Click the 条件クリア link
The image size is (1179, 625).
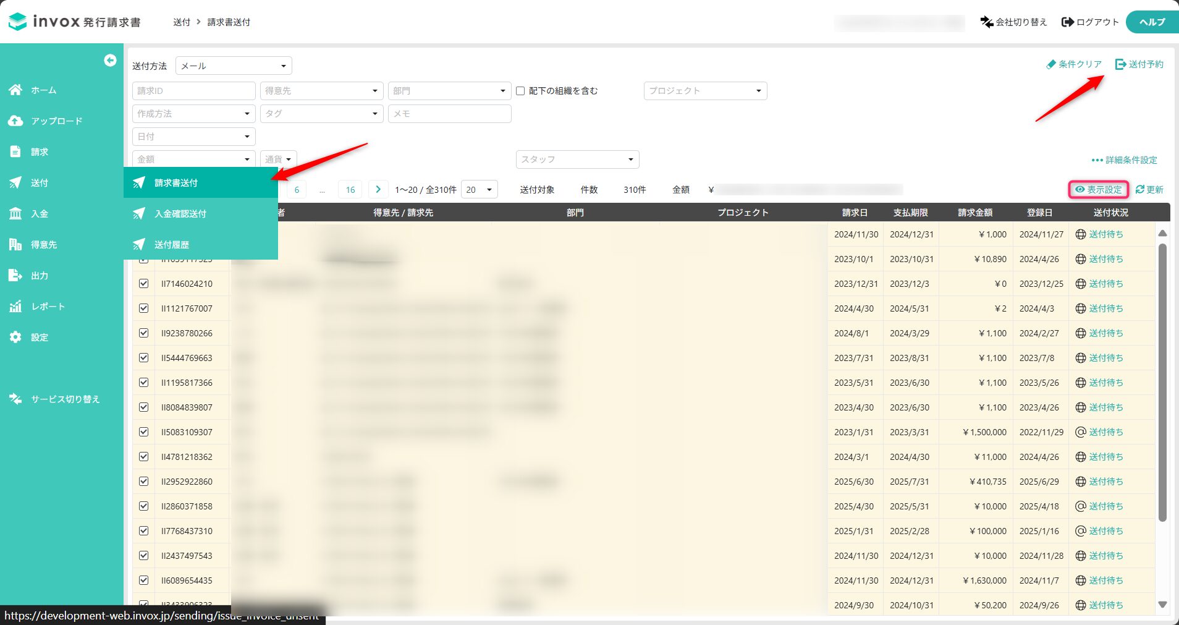pyautogui.click(x=1074, y=64)
